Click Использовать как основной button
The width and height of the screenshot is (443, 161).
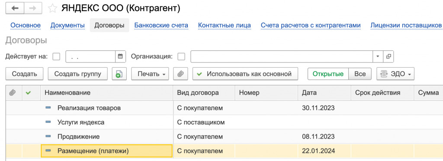[x=245, y=74]
